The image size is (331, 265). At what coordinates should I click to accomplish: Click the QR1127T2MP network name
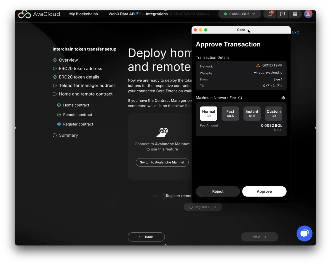click(x=272, y=66)
